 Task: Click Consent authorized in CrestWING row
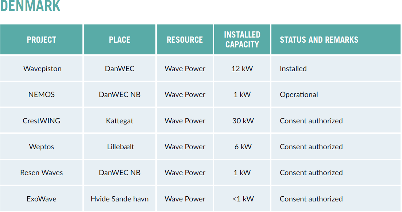(336, 121)
